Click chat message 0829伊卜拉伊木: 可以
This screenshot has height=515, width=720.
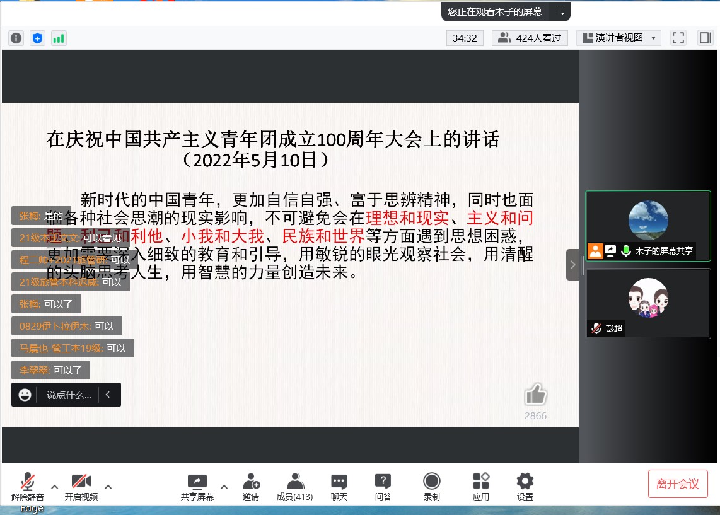point(67,326)
